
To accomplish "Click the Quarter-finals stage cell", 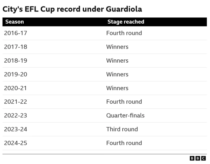I will tap(125, 116).
